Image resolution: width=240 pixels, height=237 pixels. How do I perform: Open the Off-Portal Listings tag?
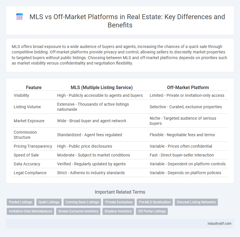tap(152, 211)
